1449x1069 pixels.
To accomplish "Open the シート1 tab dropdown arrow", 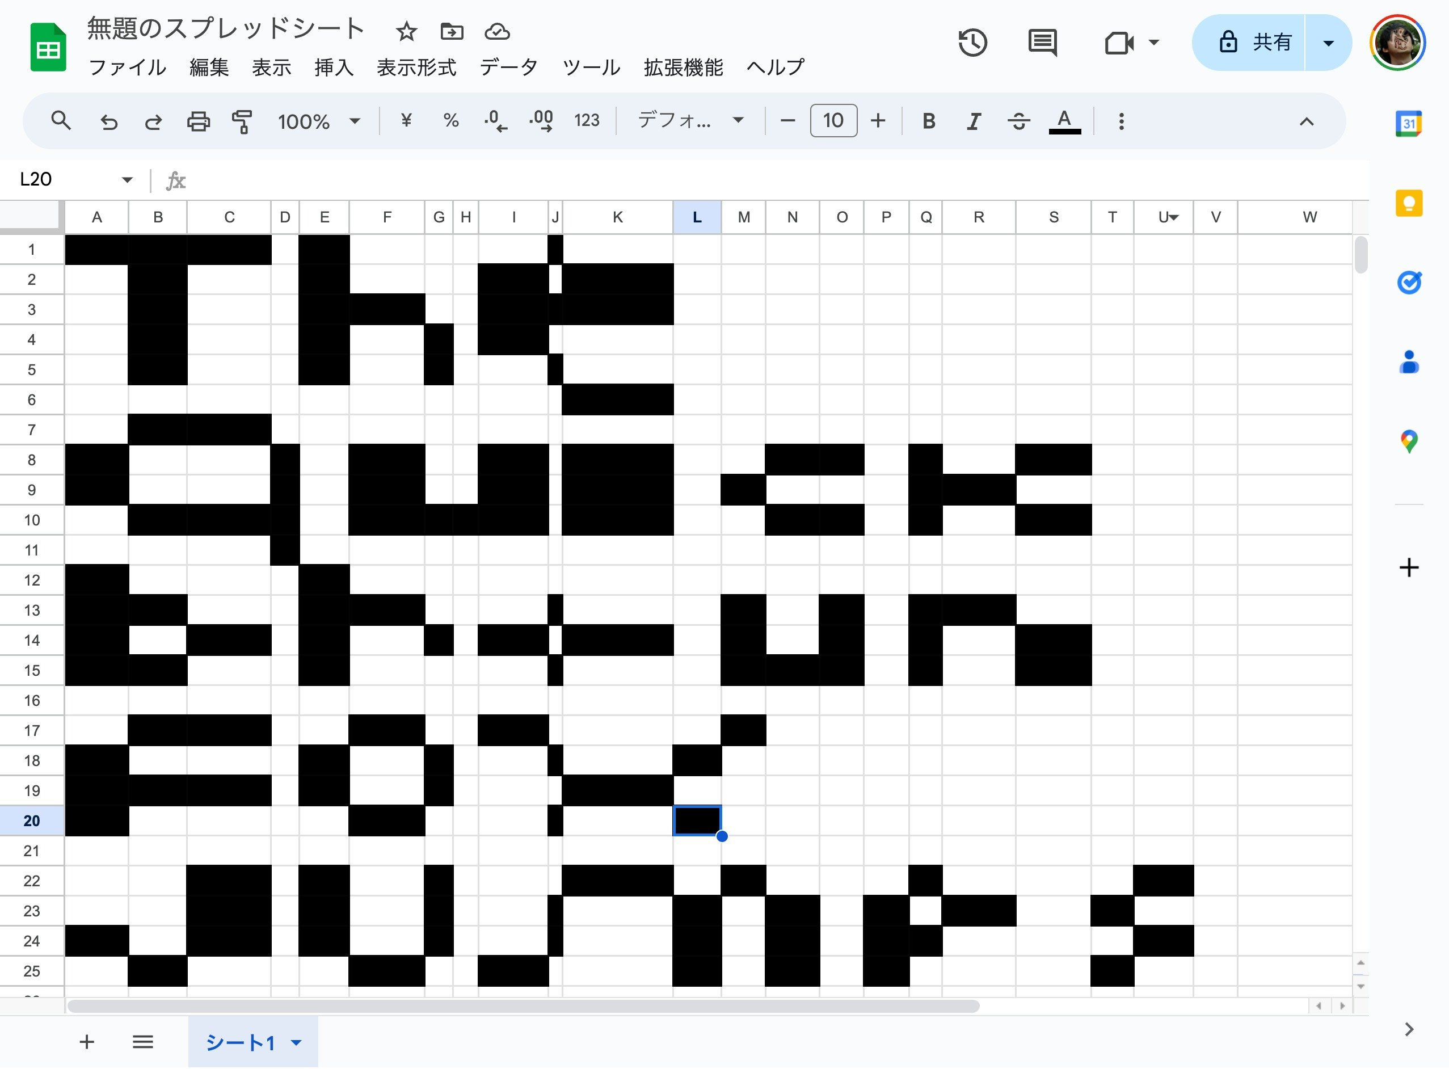I will click(296, 1042).
